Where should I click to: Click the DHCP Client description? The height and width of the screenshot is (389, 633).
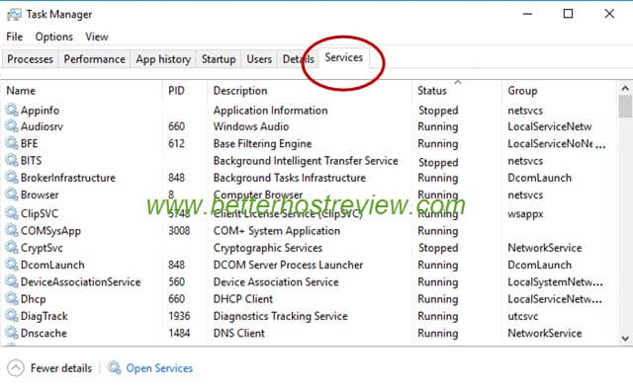click(243, 299)
